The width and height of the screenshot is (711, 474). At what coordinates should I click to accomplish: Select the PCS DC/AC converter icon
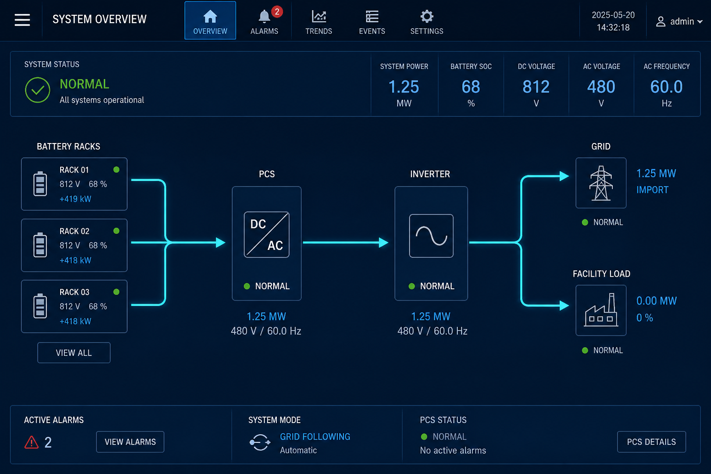[267, 235]
